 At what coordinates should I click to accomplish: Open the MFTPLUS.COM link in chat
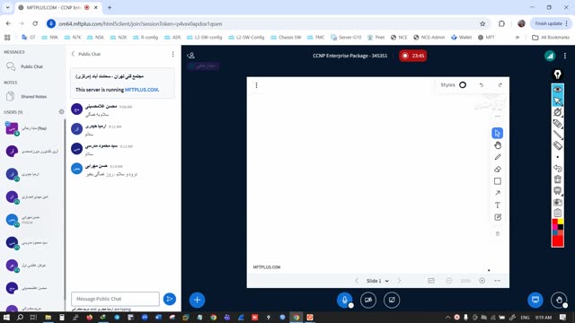point(141,90)
